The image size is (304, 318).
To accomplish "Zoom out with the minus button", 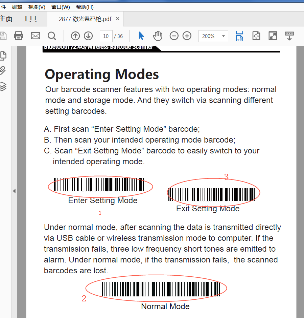I will 174,36.
